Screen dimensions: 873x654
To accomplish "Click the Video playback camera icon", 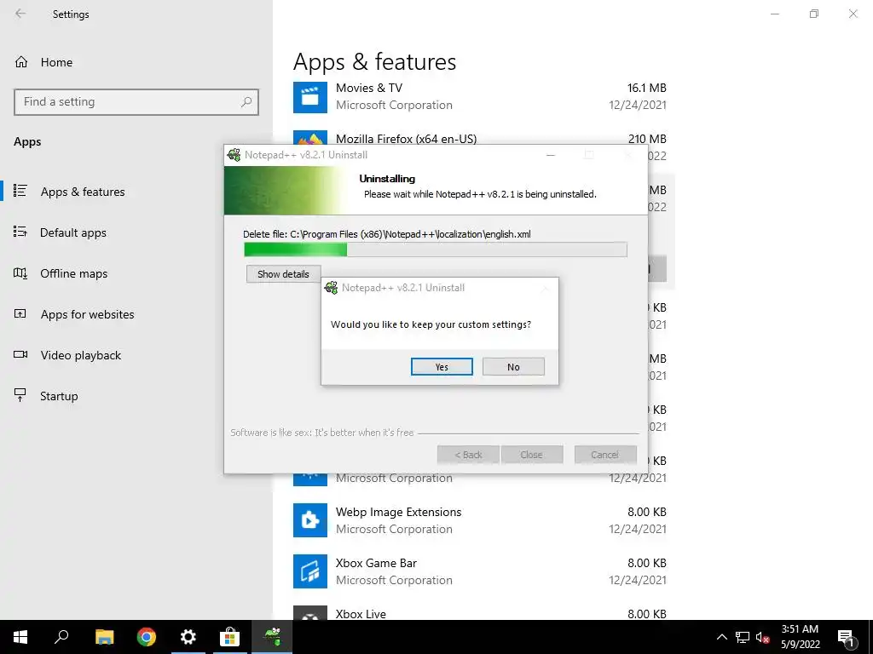I will (x=20, y=355).
